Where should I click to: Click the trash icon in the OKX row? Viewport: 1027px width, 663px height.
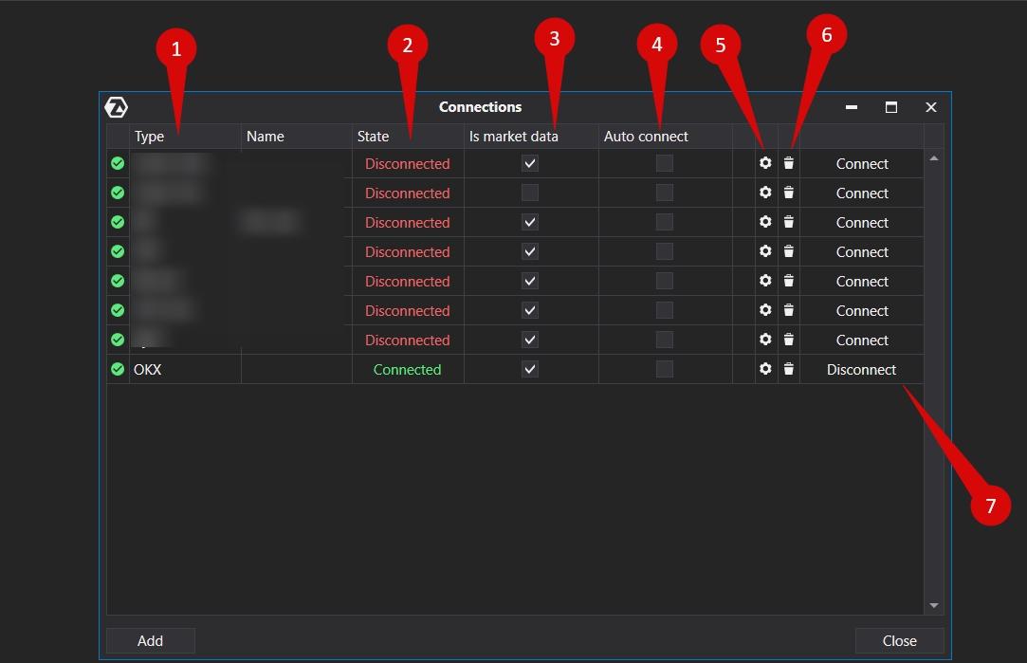point(789,369)
